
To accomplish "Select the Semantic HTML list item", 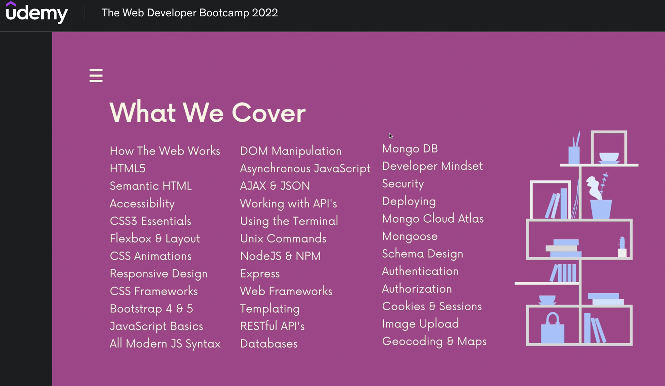I will pyautogui.click(x=150, y=186).
